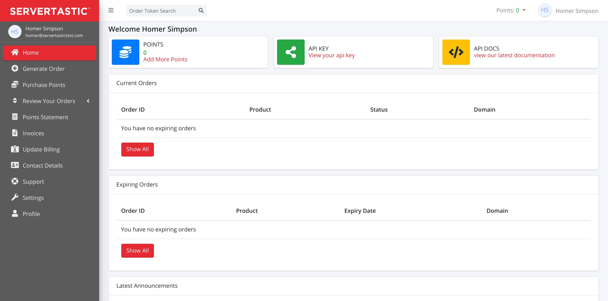The image size is (608, 301).
Task: Click the Points Statement ledger icon
Action: click(x=15, y=117)
